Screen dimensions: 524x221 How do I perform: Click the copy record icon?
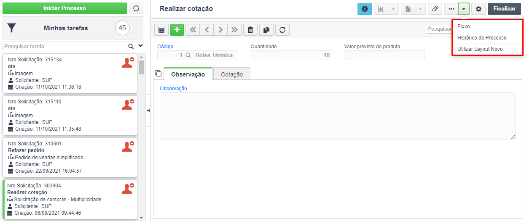[266, 29]
